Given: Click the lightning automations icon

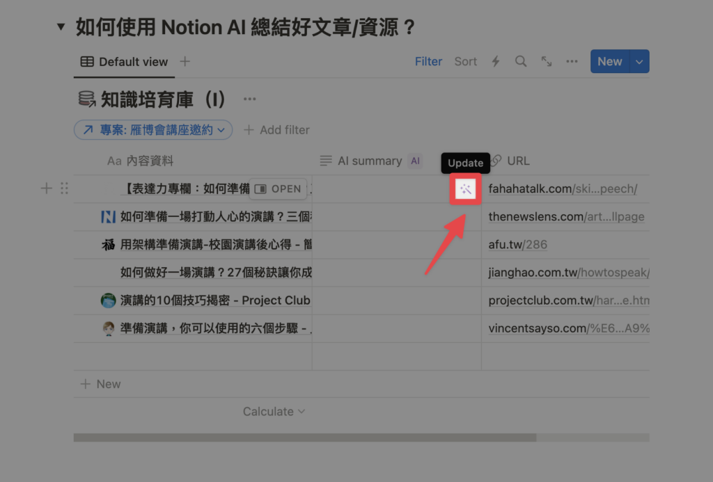Looking at the screenshot, I should (496, 61).
